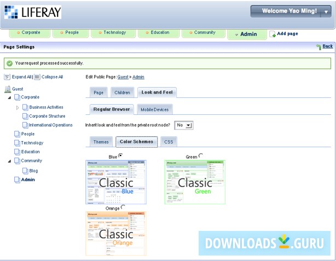336x261 pixels.
Task: Open the Community navigation tab
Action: pos(204,33)
